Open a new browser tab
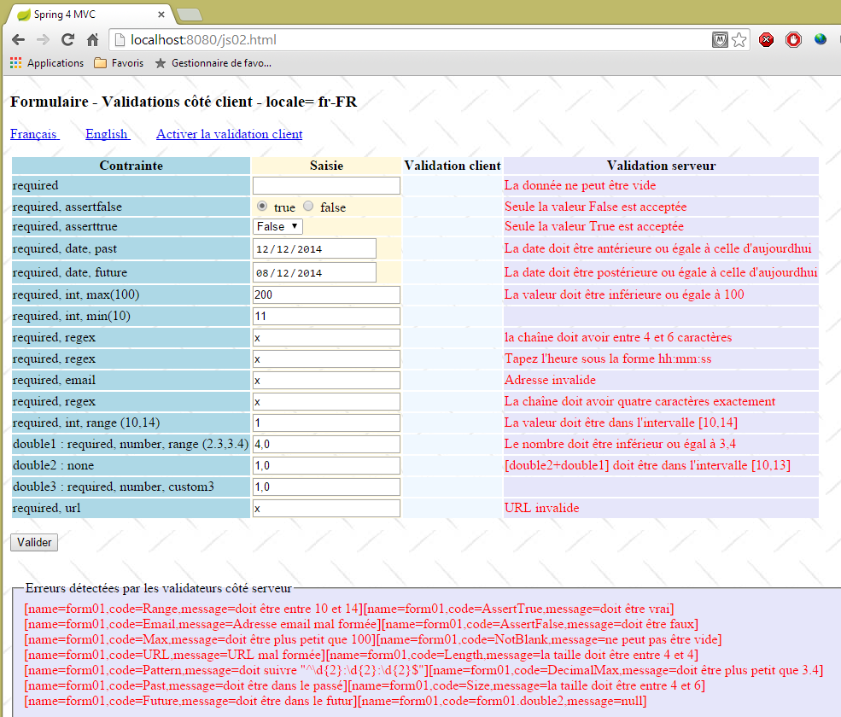This screenshot has width=841, height=717. tap(189, 15)
